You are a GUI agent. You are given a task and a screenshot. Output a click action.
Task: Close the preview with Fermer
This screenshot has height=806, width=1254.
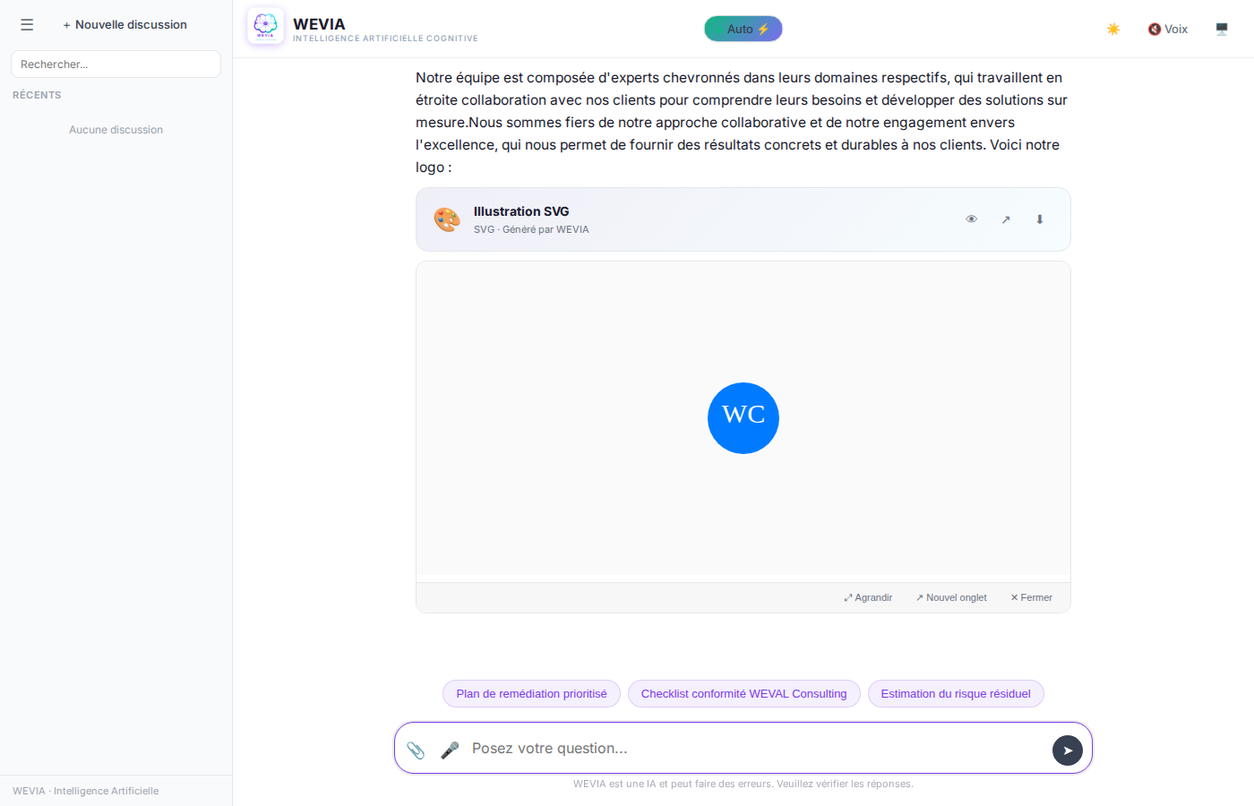point(1032,597)
